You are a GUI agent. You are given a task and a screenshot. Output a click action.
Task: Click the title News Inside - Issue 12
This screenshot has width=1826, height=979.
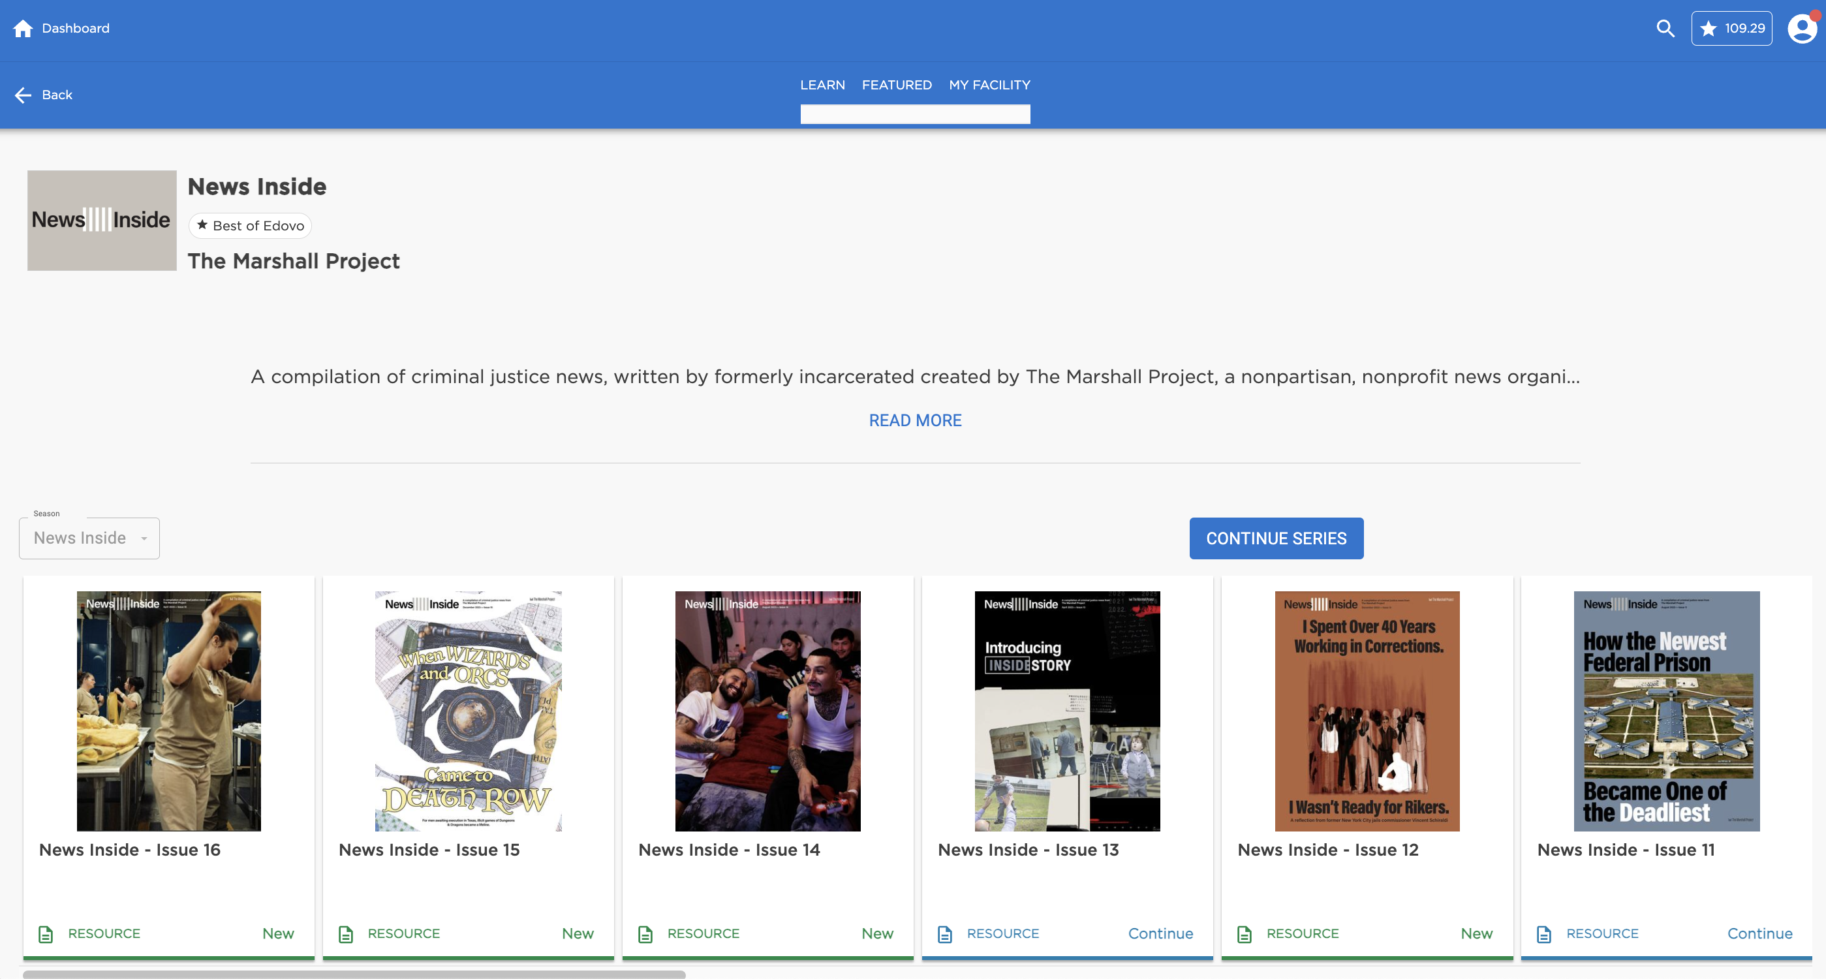(1329, 849)
